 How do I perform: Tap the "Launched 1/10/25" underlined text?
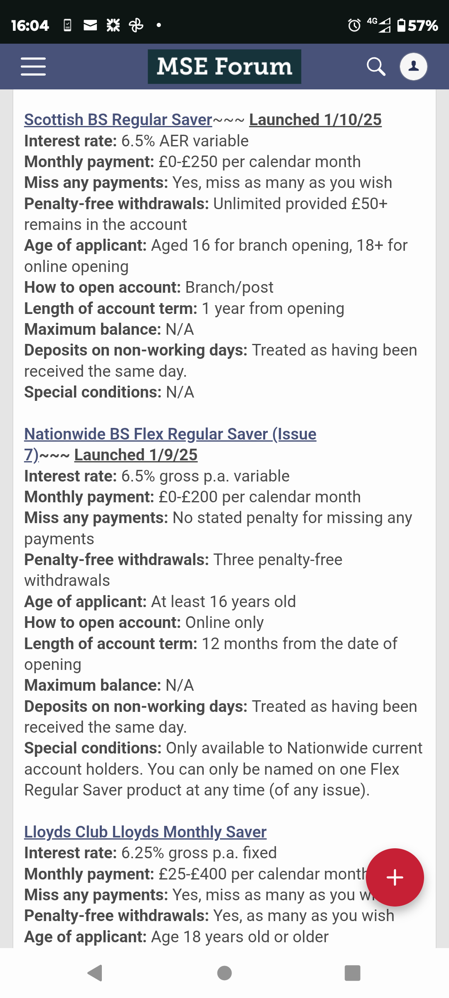pyautogui.click(x=315, y=120)
